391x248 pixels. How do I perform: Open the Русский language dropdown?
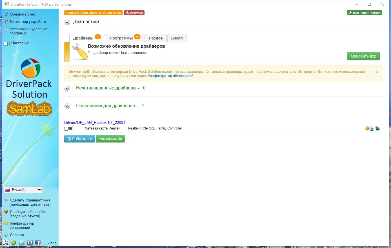23,190
